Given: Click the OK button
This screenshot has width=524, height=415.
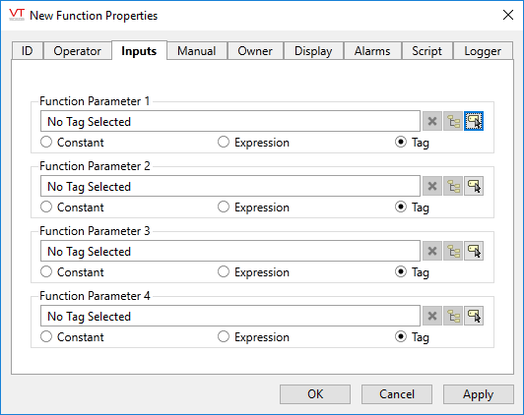Looking at the screenshot, I should (x=315, y=394).
